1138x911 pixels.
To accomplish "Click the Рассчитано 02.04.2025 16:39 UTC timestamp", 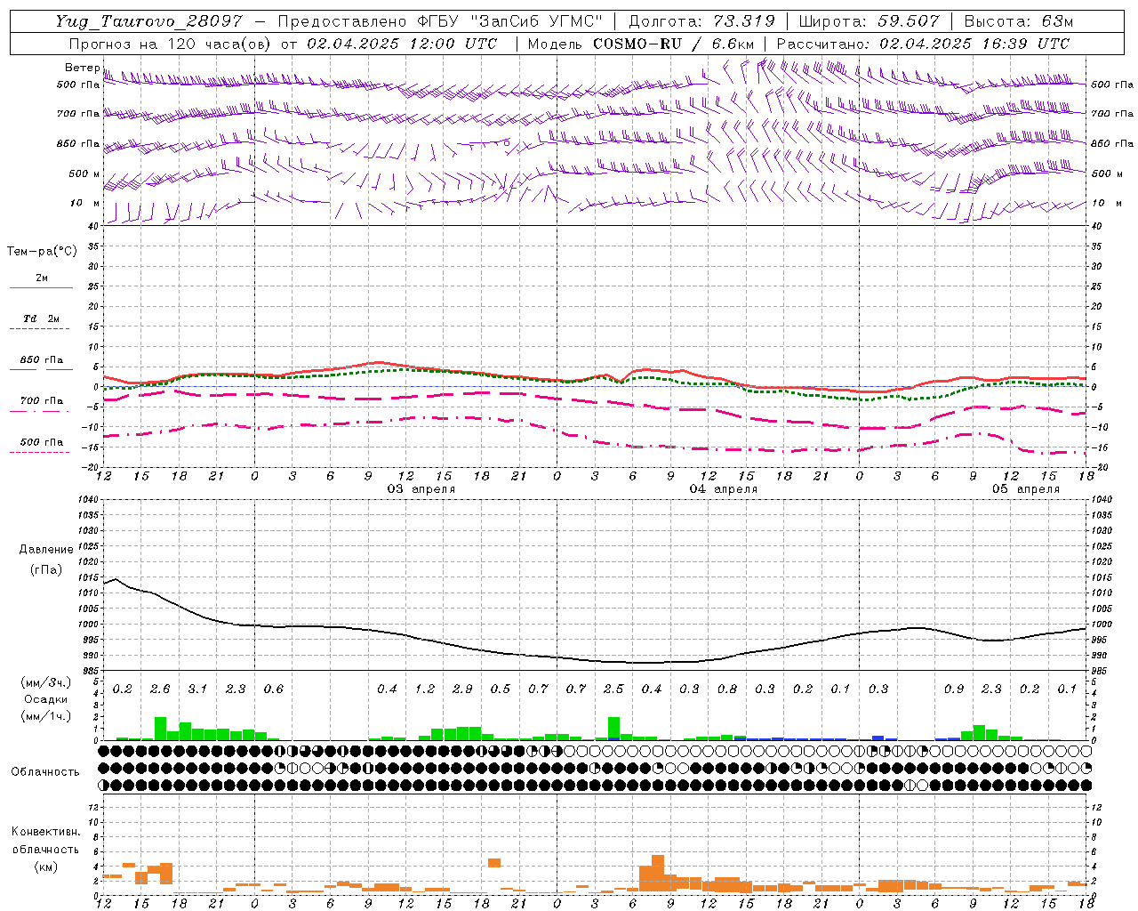I will point(923,44).
